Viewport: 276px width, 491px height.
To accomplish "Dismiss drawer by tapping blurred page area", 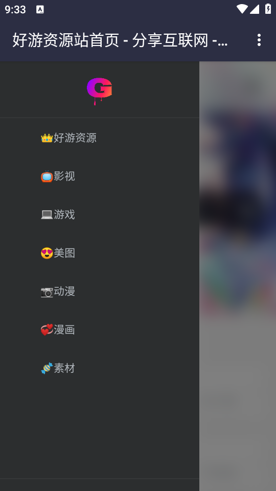I will (238, 276).
